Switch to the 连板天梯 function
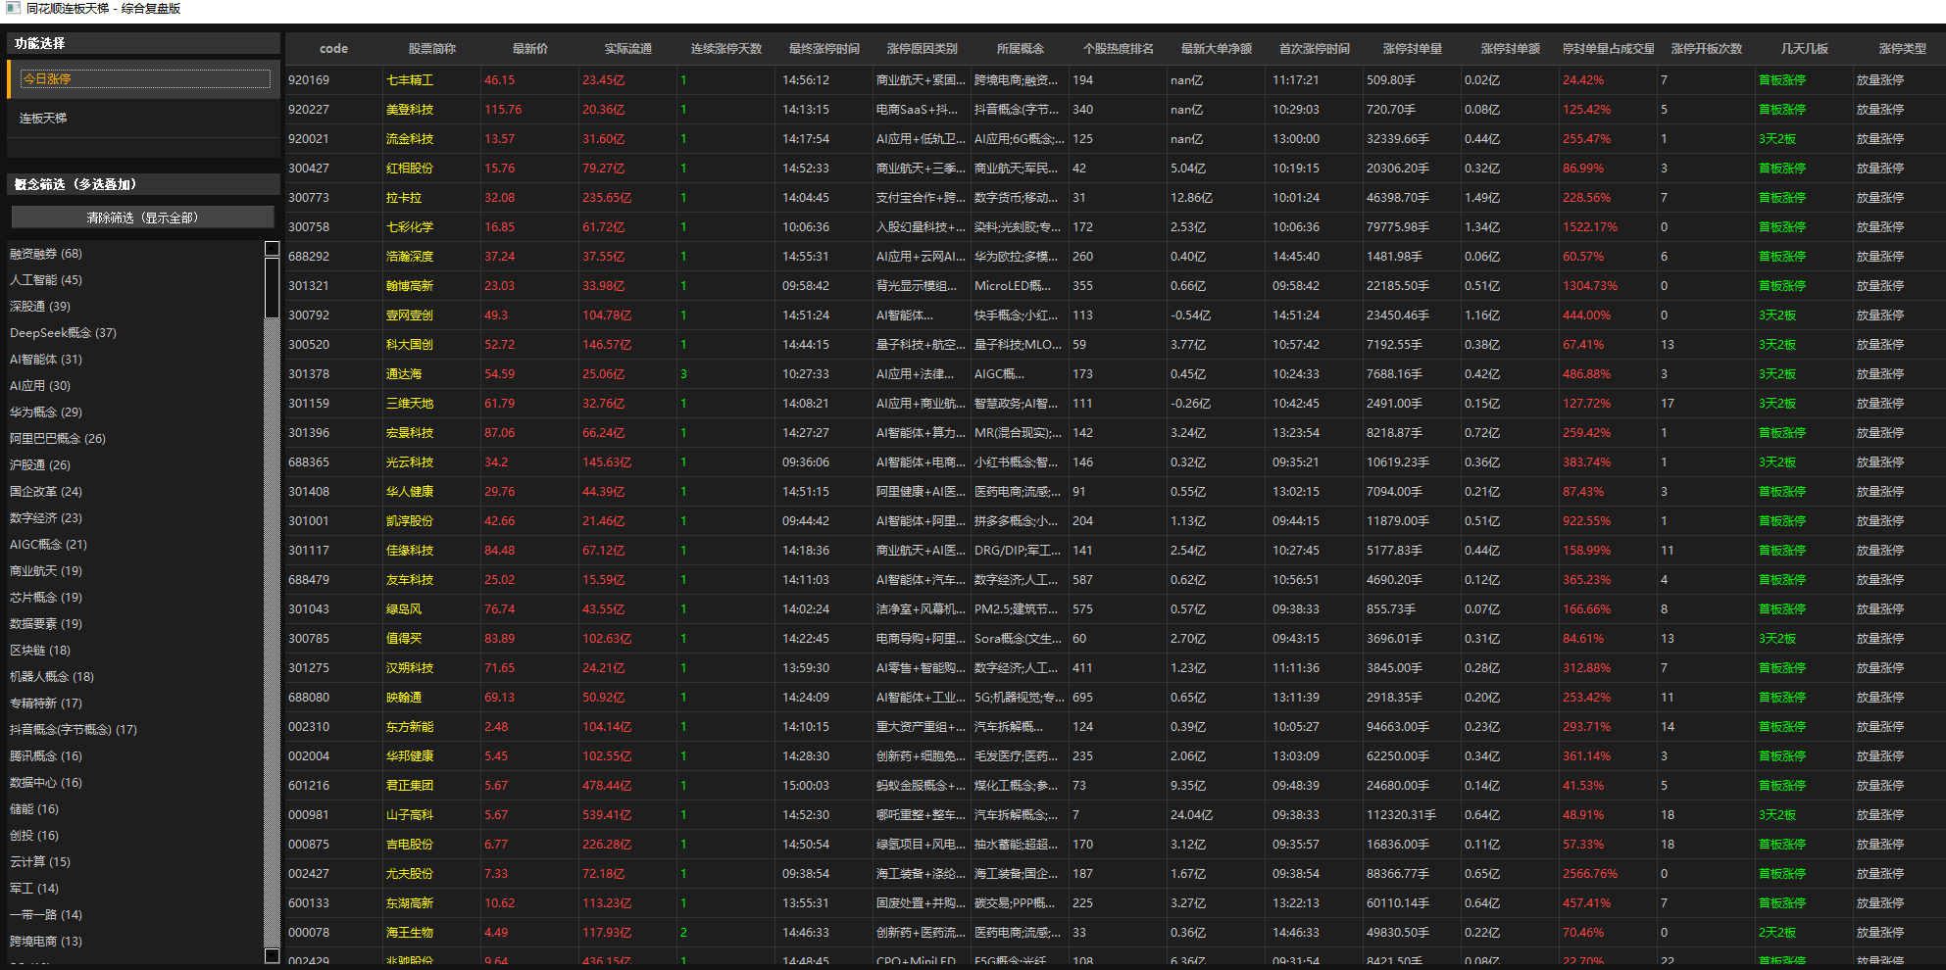 [145, 118]
